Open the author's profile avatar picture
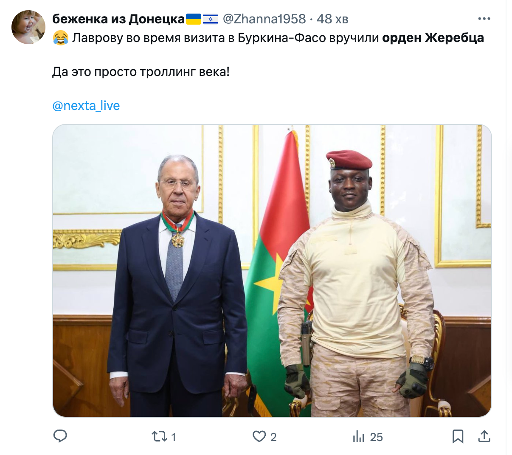The image size is (512, 455). point(28,28)
